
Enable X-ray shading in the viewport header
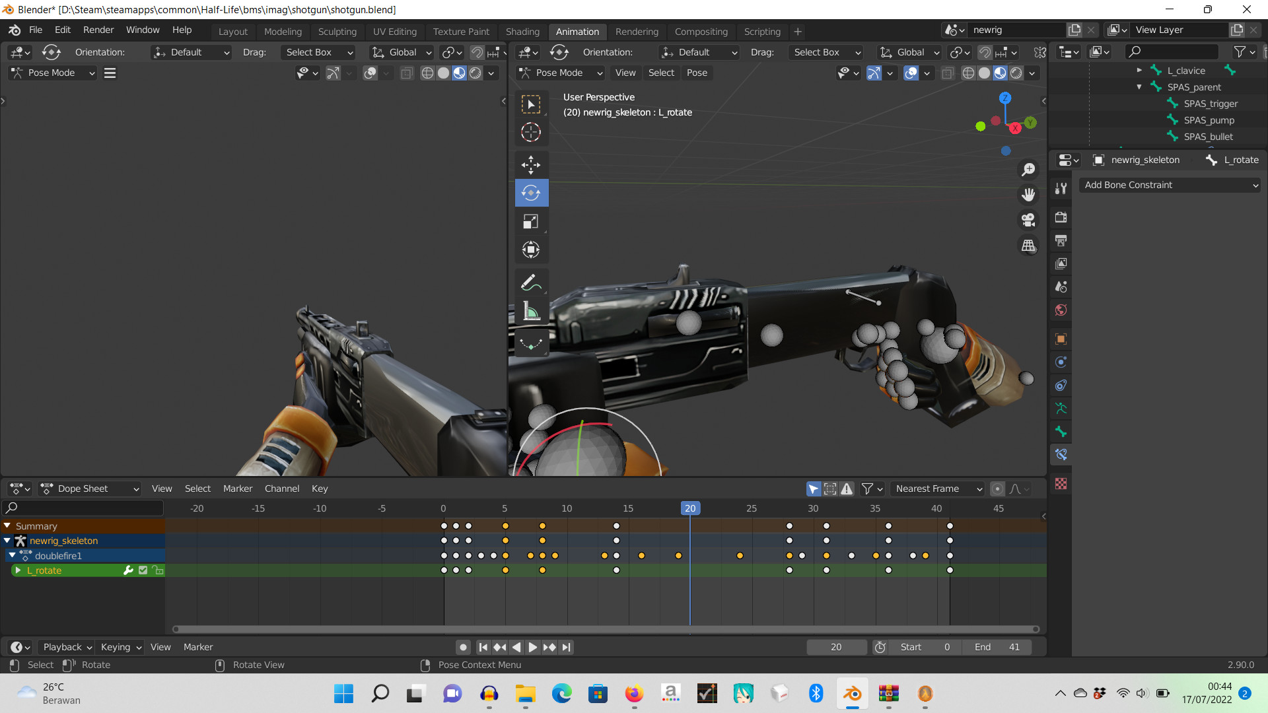tap(948, 73)
